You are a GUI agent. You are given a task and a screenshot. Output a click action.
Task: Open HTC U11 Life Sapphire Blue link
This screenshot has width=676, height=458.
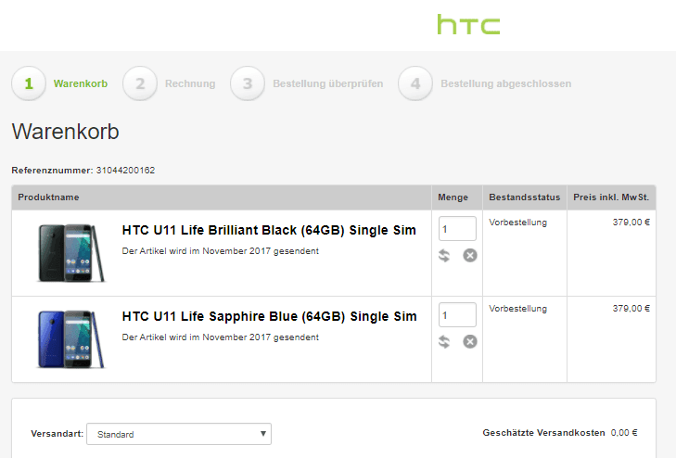(x=270, y=316)
